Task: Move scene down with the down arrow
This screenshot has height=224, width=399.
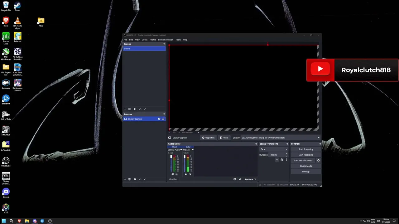Action: 145,109
